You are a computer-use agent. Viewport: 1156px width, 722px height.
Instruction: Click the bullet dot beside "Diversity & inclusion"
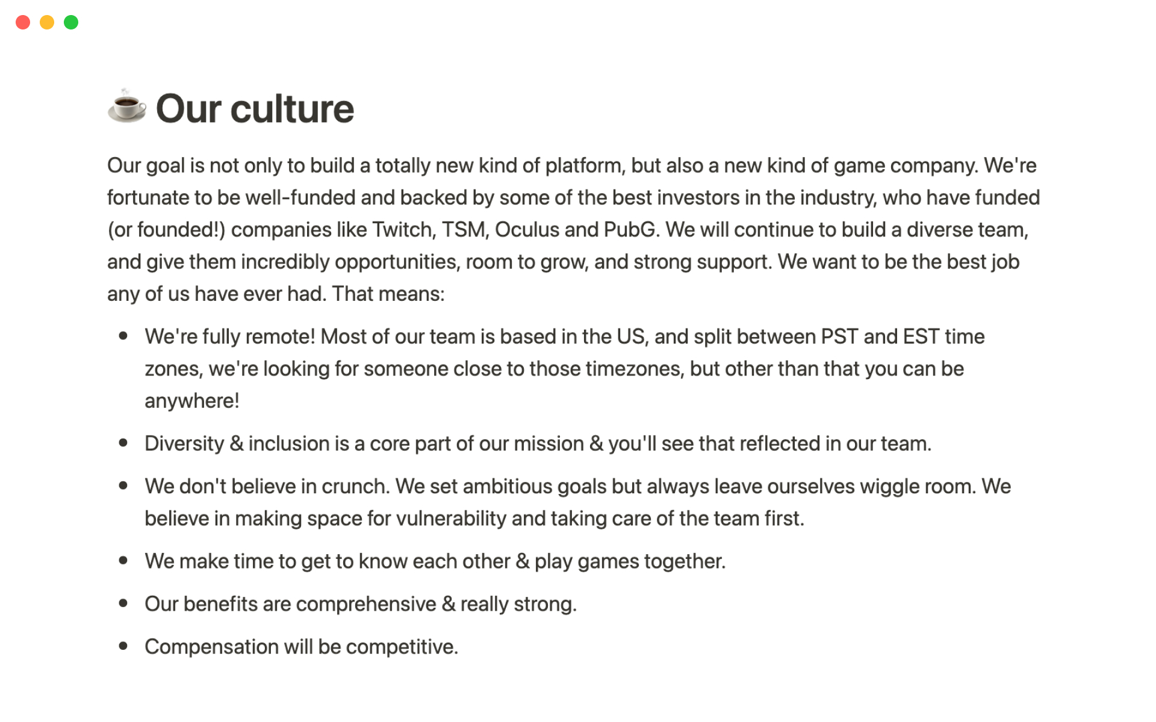tap(123, 443)
